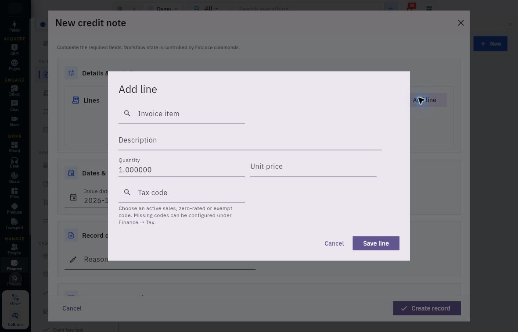This screenshot has width=518, height=332.
Task: Cancel the New credit note form
Action: click(x=72, y=308)
